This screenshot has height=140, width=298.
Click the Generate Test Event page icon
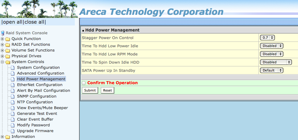point(13,114)
